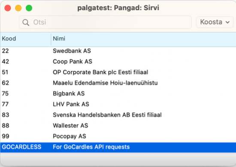Image resolution: width=236 pixels, height=167 pixels.
Task: Focus the Otsi search field
Action: (105, 22)
